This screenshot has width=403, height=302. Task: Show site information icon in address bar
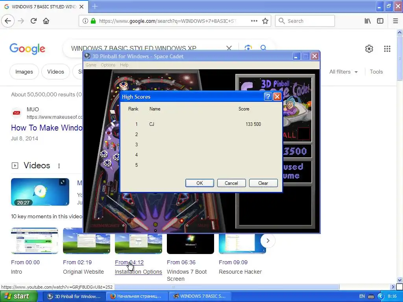pyautogui.click(x=85, y=21)
